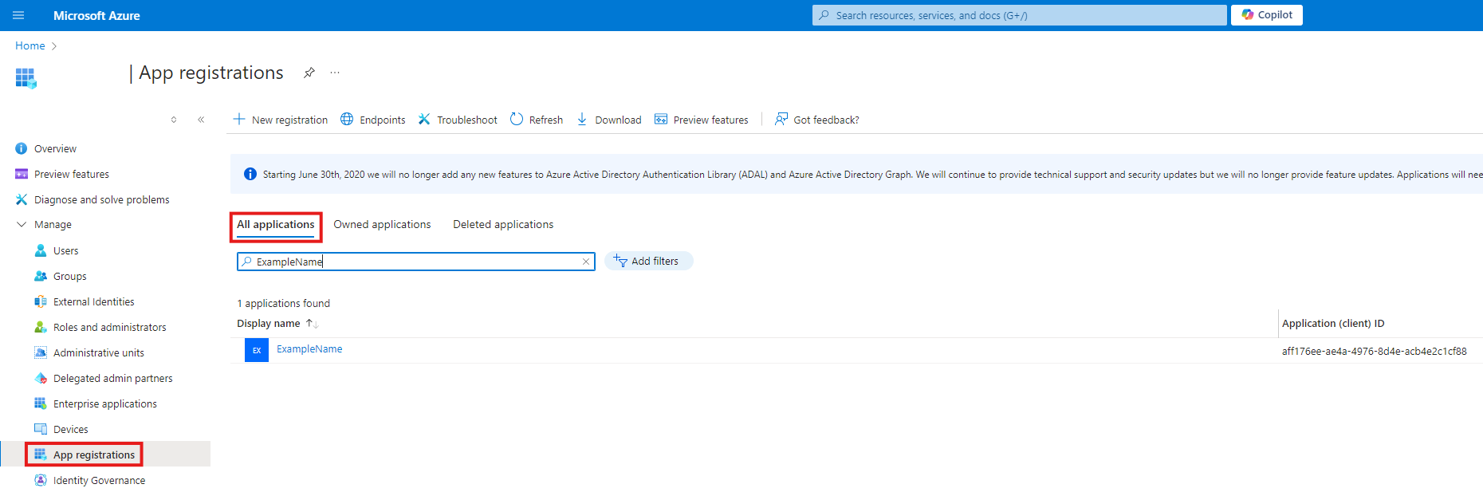Click the circular Refresh icon
1483x492 pixels.
coord(517,119)
